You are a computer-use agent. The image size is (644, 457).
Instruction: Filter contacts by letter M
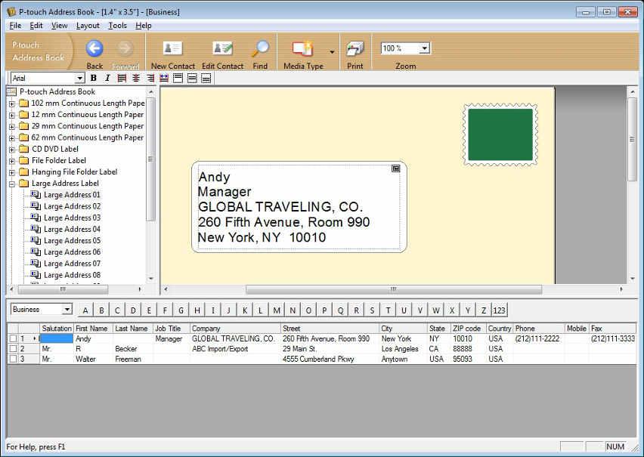tap(277, 310)
